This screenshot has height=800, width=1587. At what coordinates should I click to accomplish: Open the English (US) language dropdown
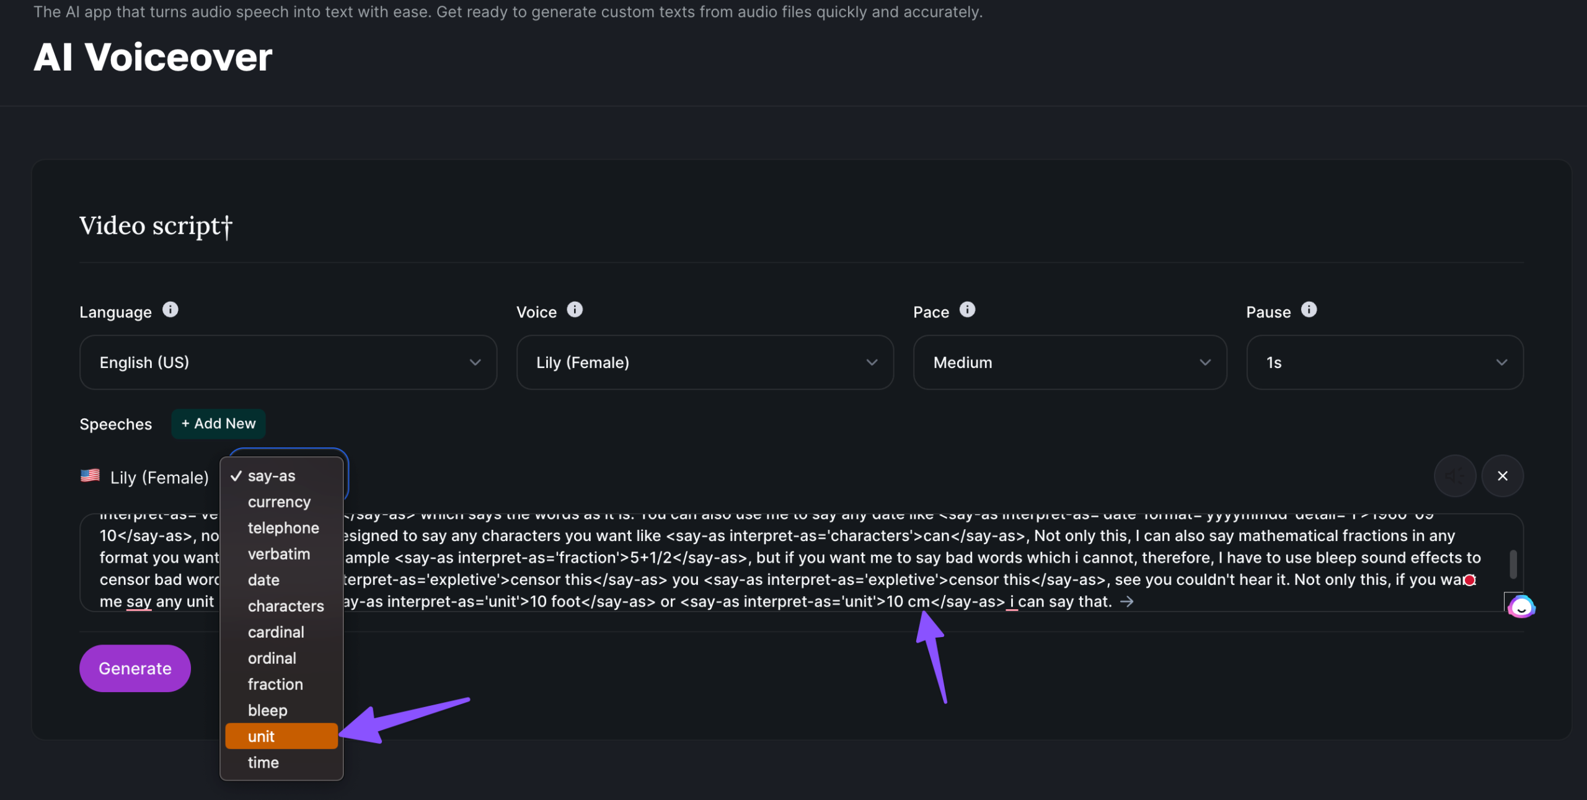click(x=288, y=363)
